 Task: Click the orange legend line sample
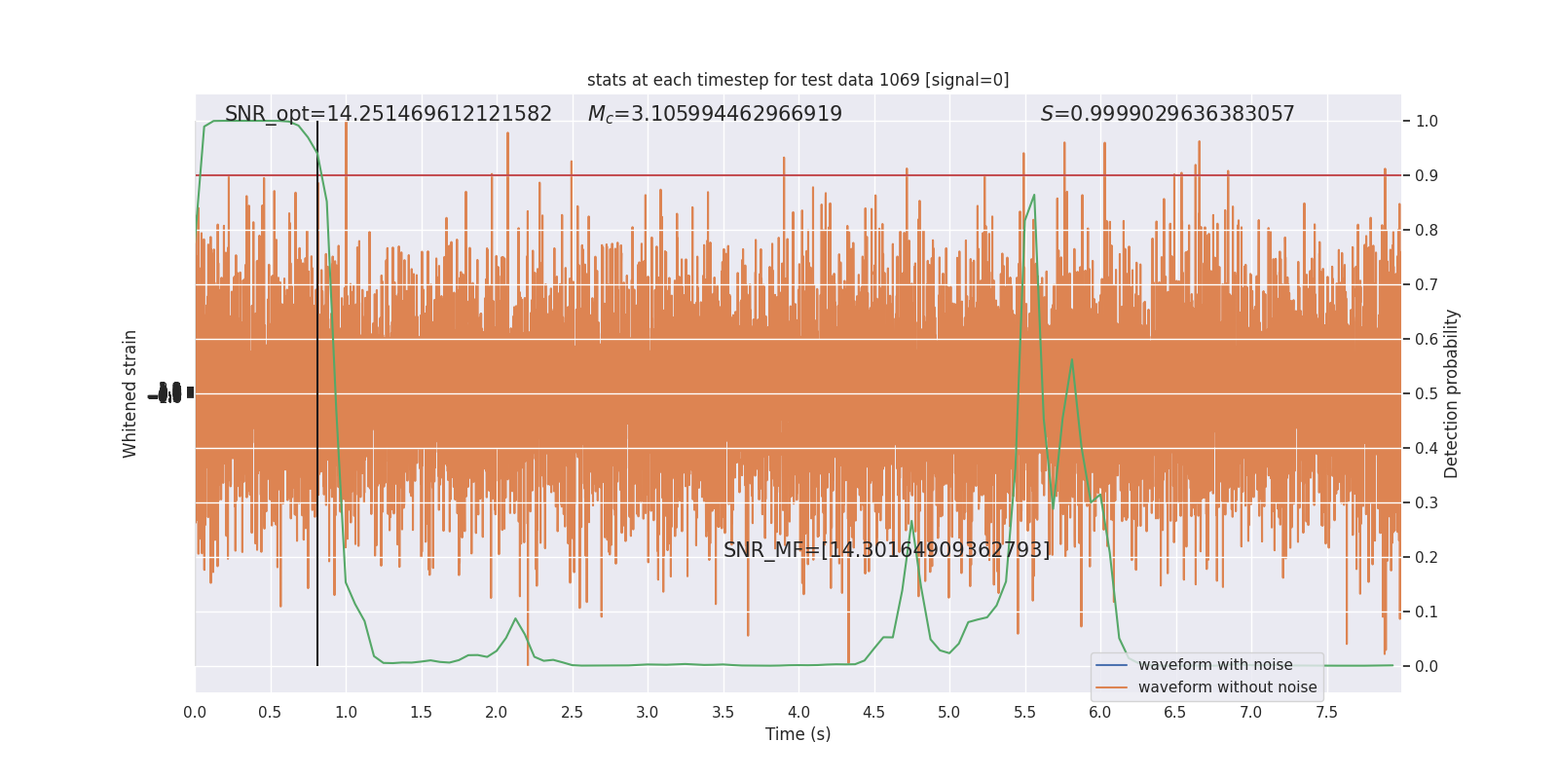[x=1111, y=687]
